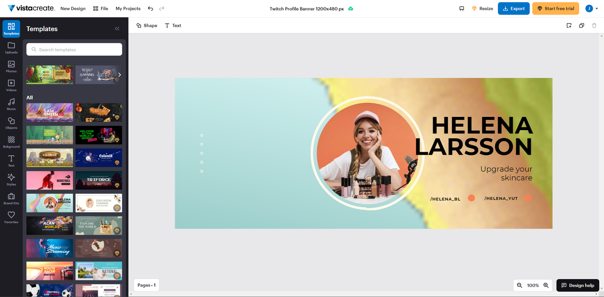The image size is (604, 297).
Task: Open the Pages panel button
Action: point(146,285)
